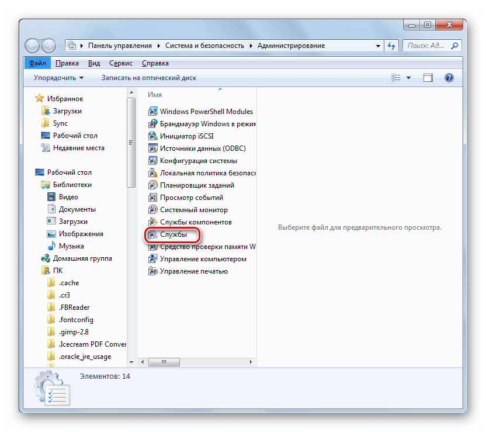Select the Инициатор iSCSI icon
486x432 pixels.
click(x=153, y=136)
